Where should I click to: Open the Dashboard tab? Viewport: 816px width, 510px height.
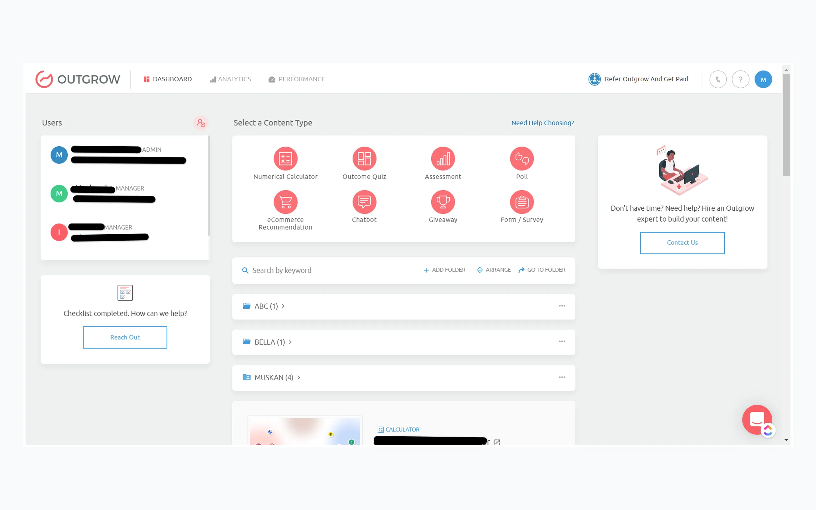[168, 79]
